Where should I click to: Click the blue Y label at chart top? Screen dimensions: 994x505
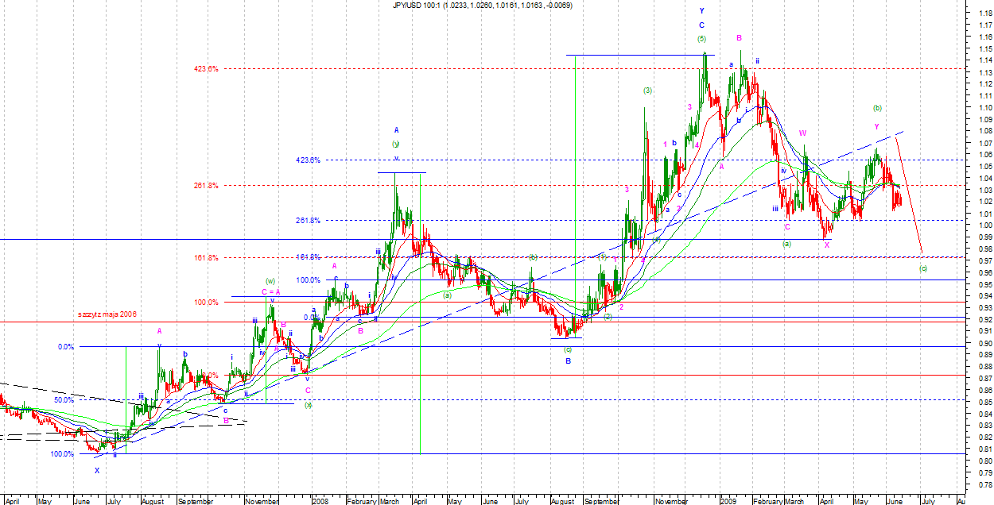tap(701, 11)
